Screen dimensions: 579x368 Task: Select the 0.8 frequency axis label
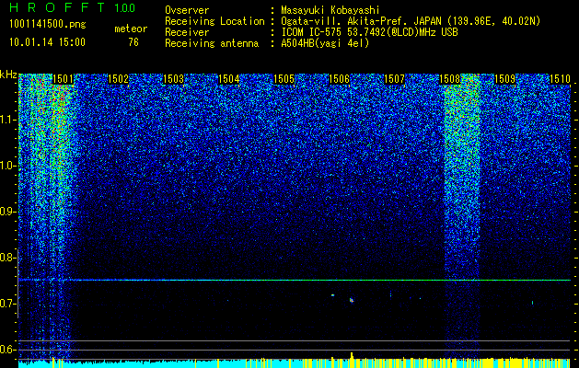[7, 258]
